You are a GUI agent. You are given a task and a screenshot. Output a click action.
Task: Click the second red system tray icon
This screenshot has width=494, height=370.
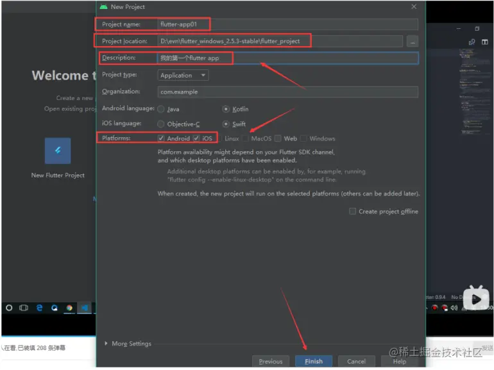click(445, 308)
